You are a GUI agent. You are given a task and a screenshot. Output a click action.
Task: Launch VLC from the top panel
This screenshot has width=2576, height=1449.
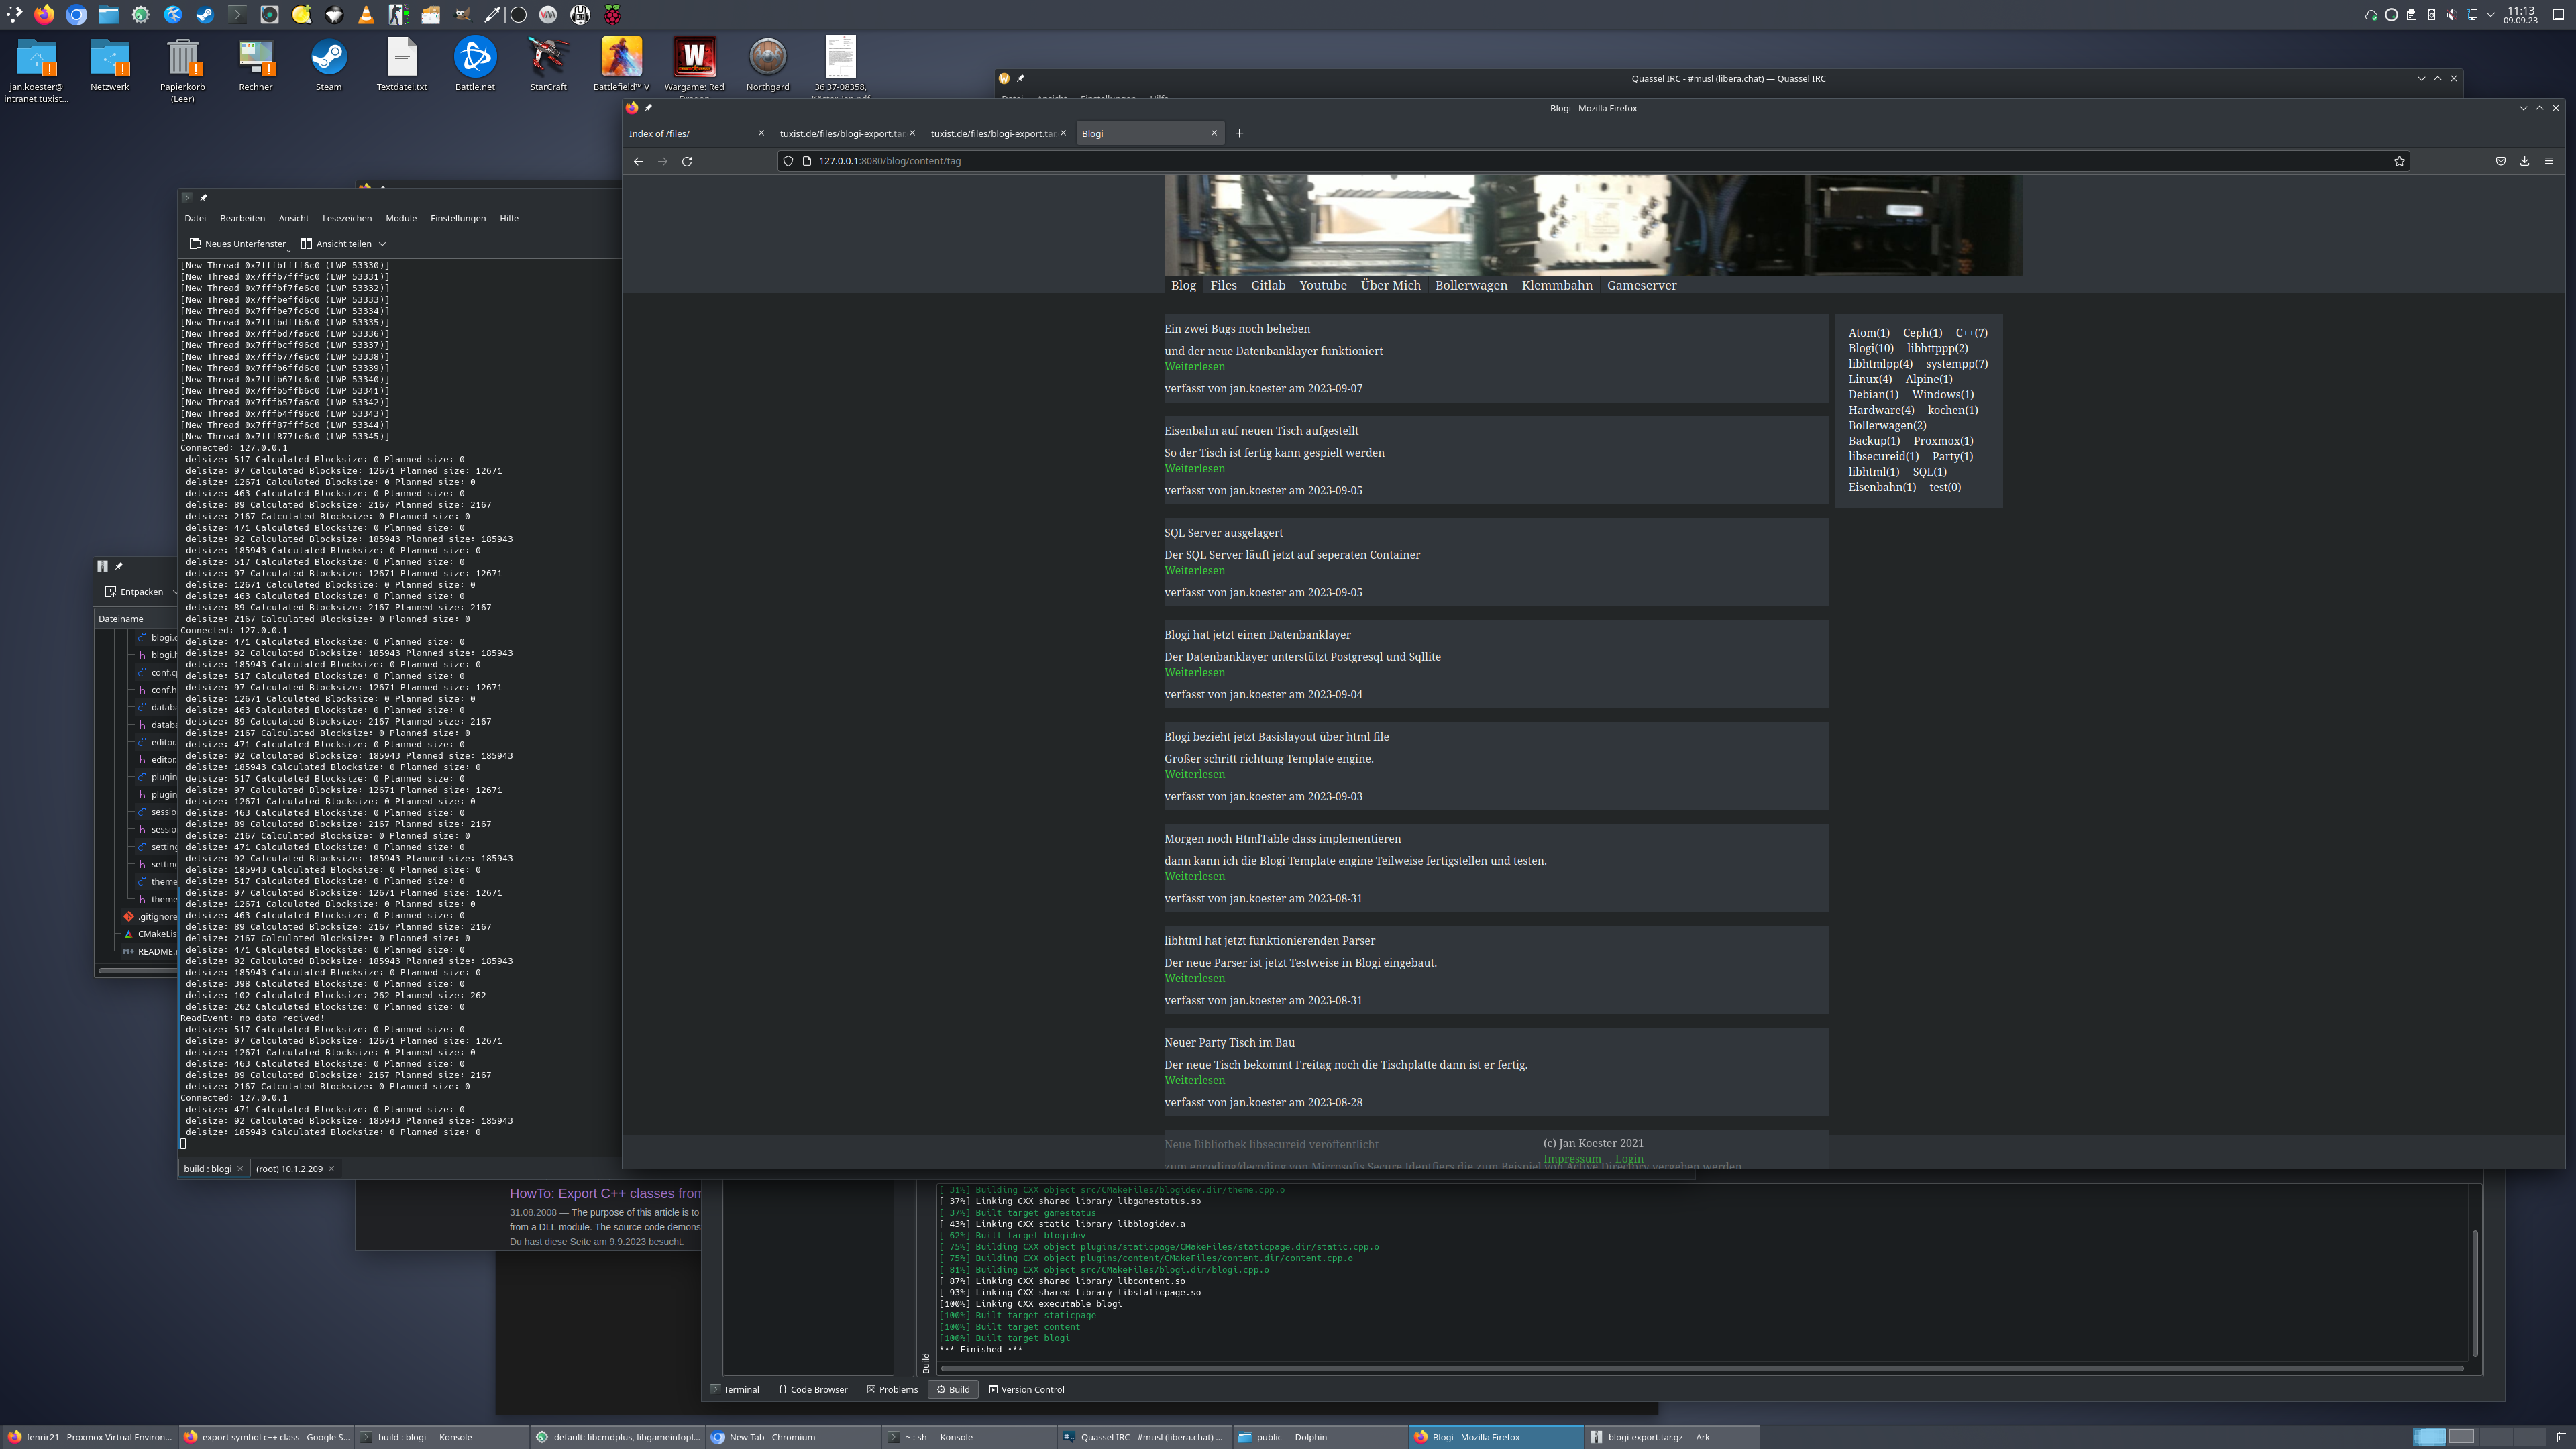(x=366, y=15)
